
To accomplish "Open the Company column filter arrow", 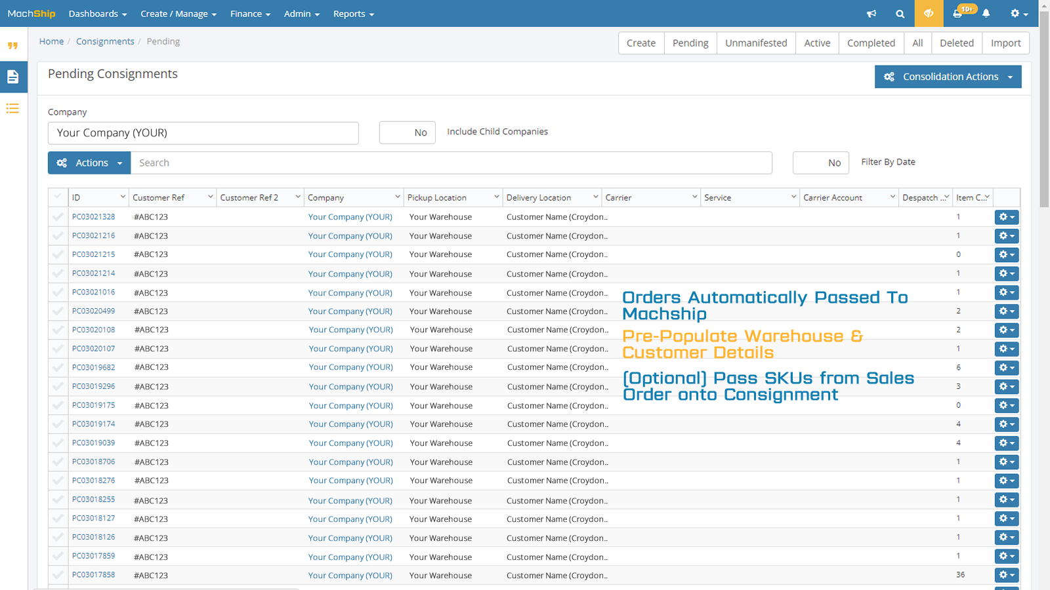I will [398, 197].
